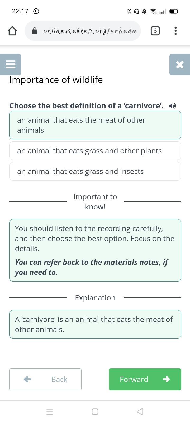Viewport: 190px width, 423px height.
Task: Close the lesson with X button
Action: tap(180, 65)
